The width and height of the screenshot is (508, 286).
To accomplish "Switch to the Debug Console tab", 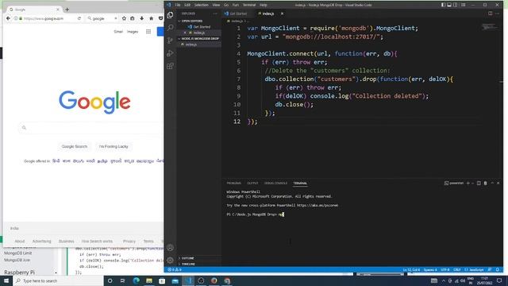I will click(275, 184).
